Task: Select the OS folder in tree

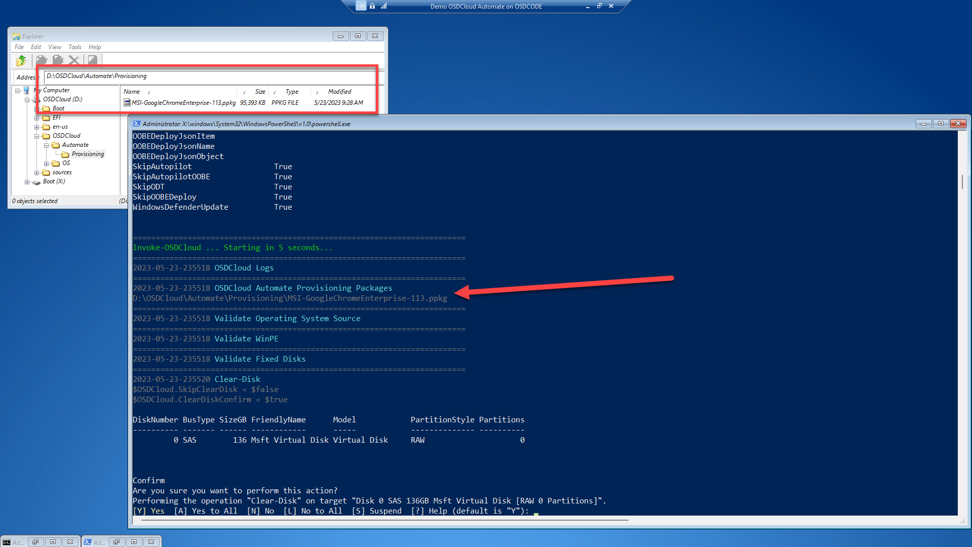Action: [x=66, y=163]
